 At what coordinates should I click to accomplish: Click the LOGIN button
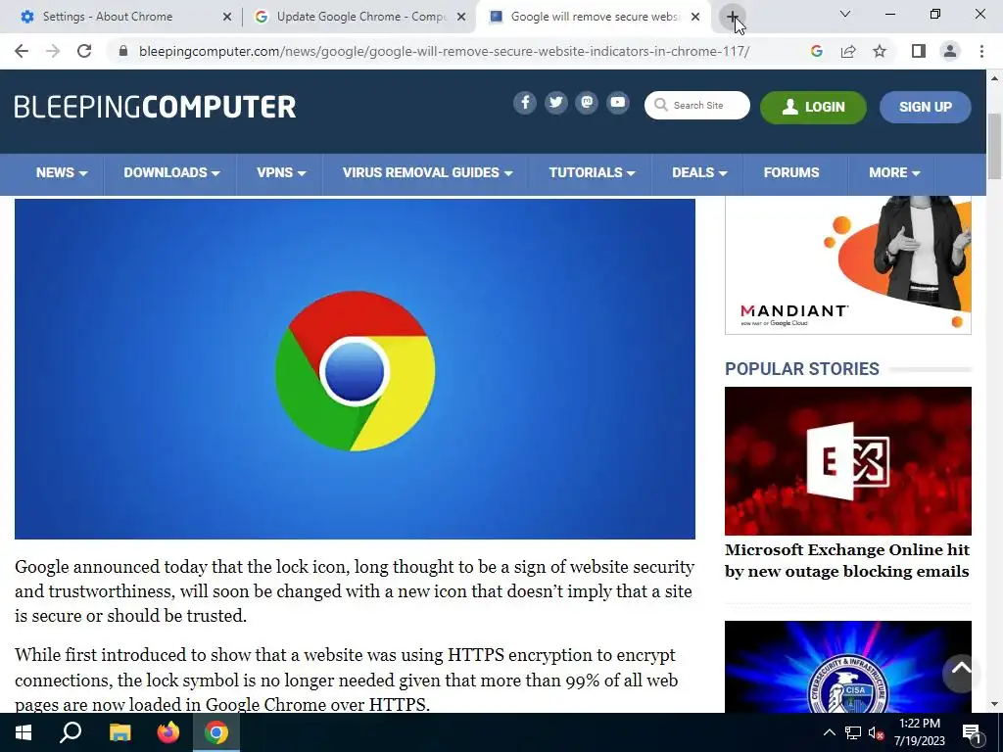[x=813, y=107]
